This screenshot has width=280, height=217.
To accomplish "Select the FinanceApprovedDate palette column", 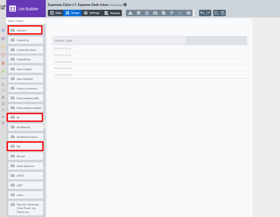I will [26, 108].
